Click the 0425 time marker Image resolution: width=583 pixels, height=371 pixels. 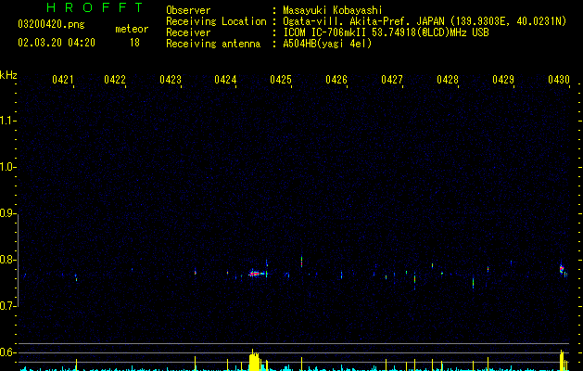pos(281,80)
